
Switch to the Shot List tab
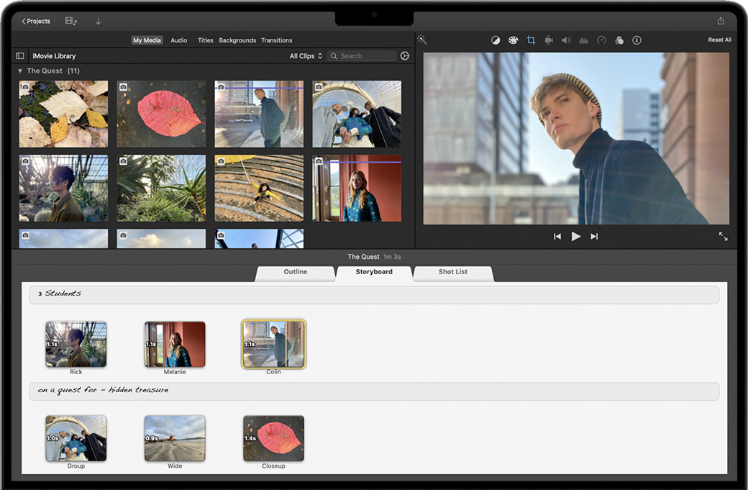point(453,272)
